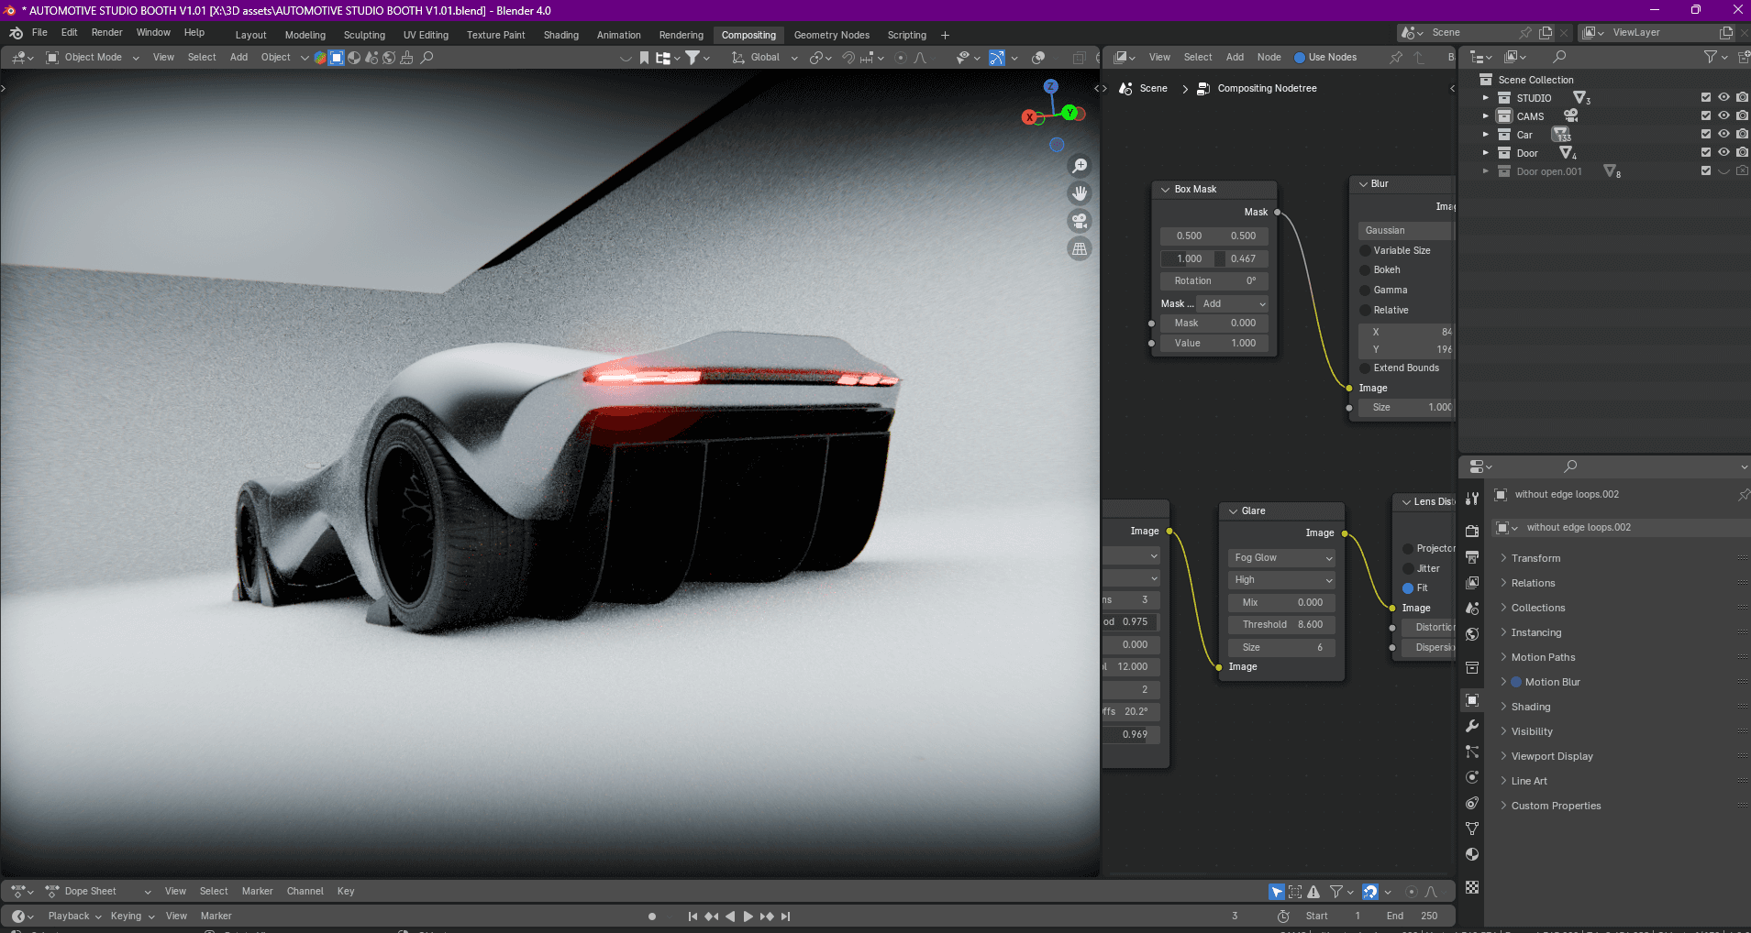Viewport: 1751px width, 933px height.
Task: Open the Material properties tab
Action: (x=1472, y=854)
